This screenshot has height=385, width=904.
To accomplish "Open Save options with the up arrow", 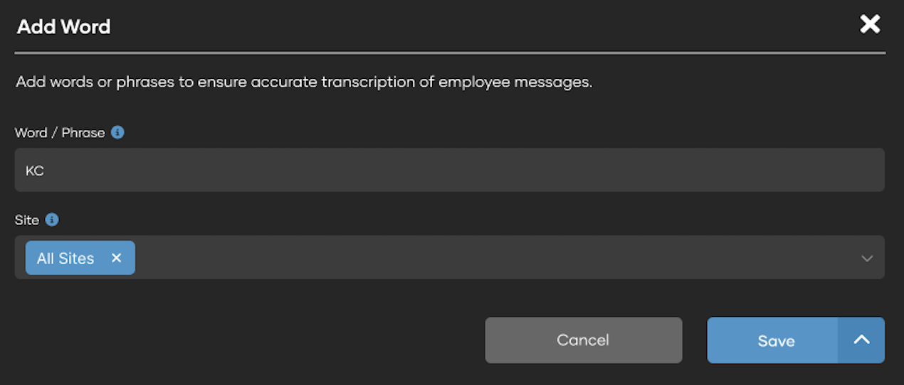I will (x=861, y=340).
